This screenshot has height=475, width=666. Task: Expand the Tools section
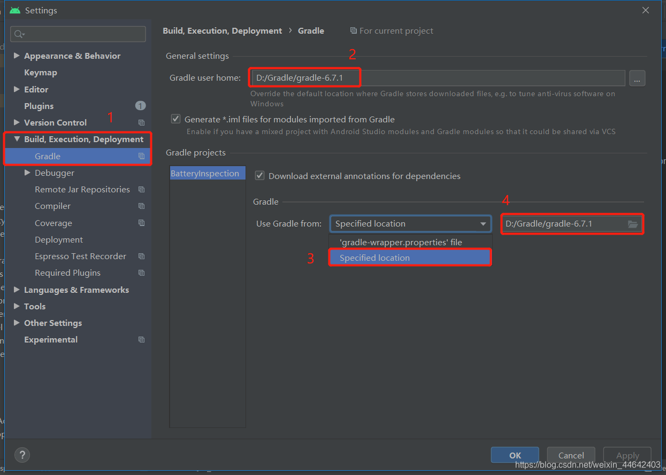pyautogui.click(x=17, y=306)
